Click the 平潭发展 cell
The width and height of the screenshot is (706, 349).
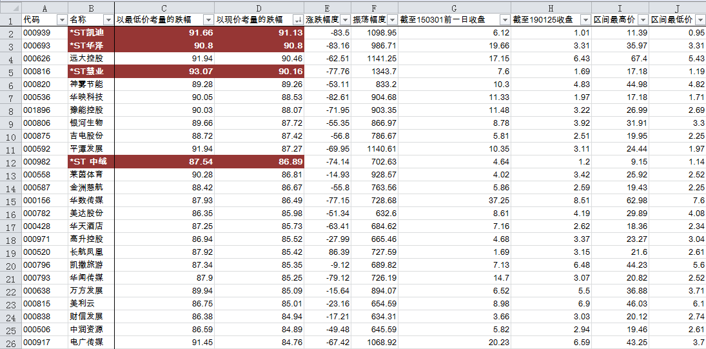92,148
